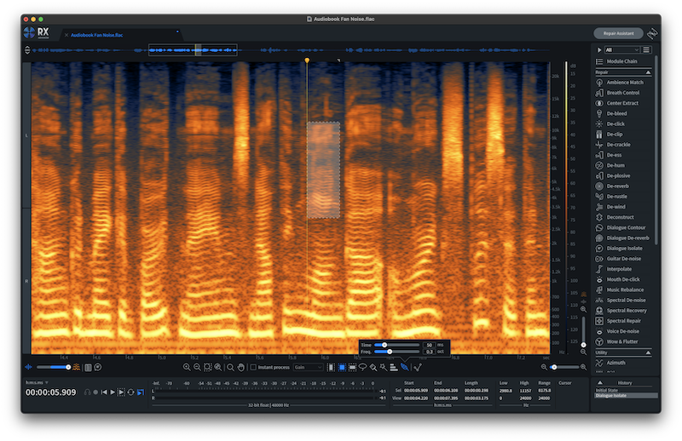Click the Repair Assistant button
This screenshot has height=441, width=682.
click(618, 33)
